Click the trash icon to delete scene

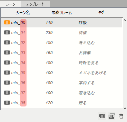coord(121,116)
